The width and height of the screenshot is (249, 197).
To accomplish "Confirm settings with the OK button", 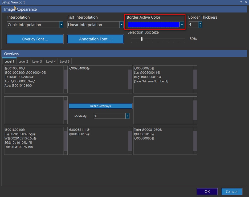I will (207, 191).
